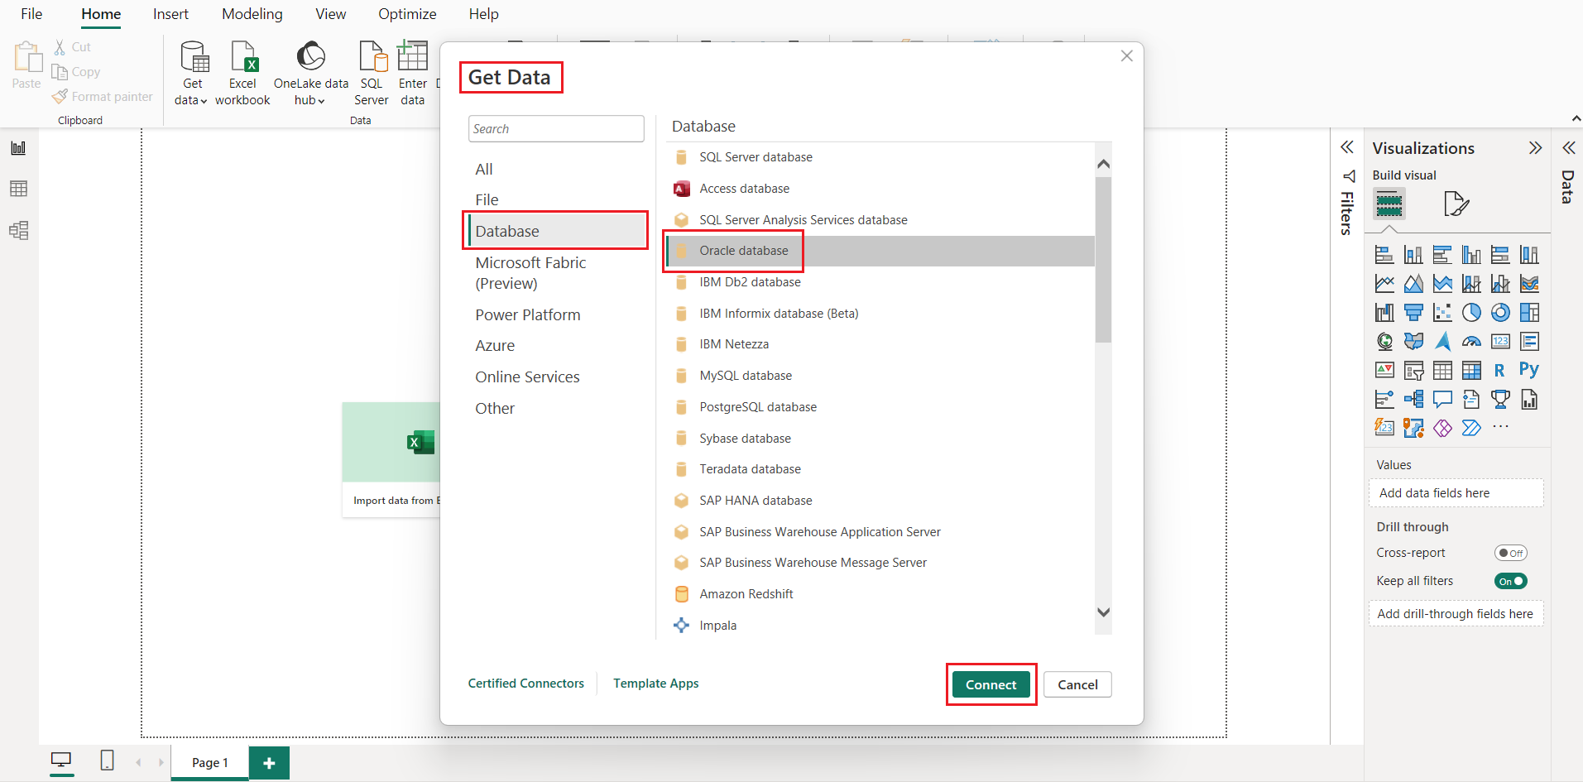Screen dimensions: 1583x782
Task: Expand the Filters pane
Action: pyautogui.click(x=1347, y=147)
